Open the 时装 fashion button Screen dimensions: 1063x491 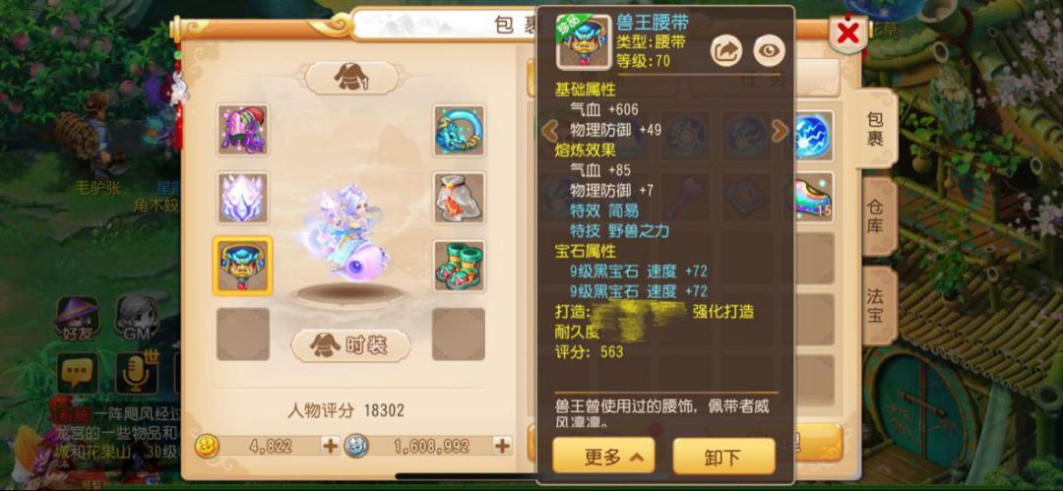tap(351, 345)
